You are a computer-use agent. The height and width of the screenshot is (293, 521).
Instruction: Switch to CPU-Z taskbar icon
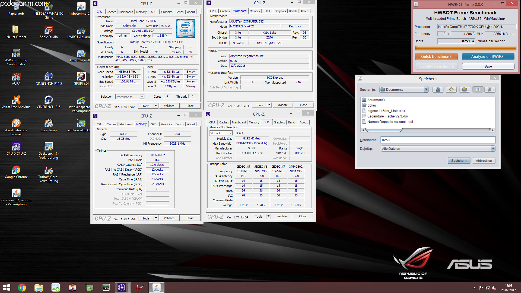pos(122,288)
